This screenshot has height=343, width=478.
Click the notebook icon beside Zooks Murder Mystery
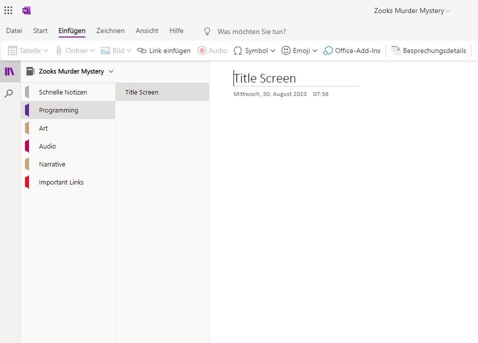pyautogui.click(x=30, y=71)
